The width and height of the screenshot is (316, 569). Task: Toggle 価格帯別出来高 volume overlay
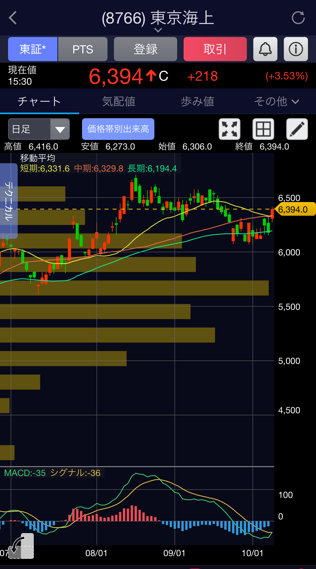118,129
